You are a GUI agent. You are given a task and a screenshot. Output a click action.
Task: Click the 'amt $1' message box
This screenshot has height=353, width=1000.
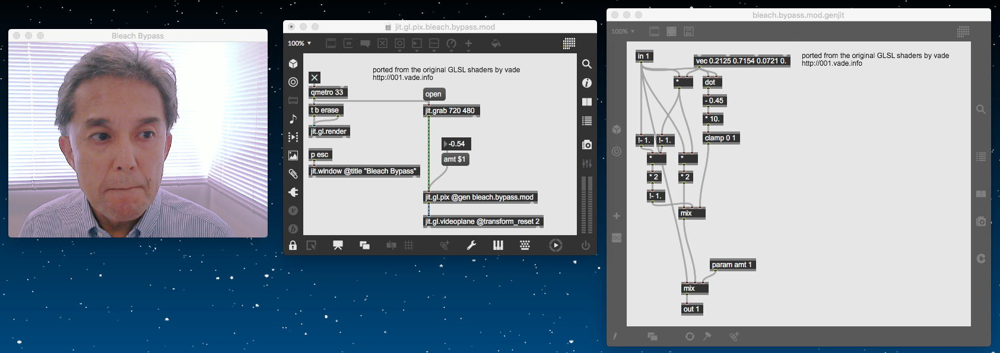point(455,159)
